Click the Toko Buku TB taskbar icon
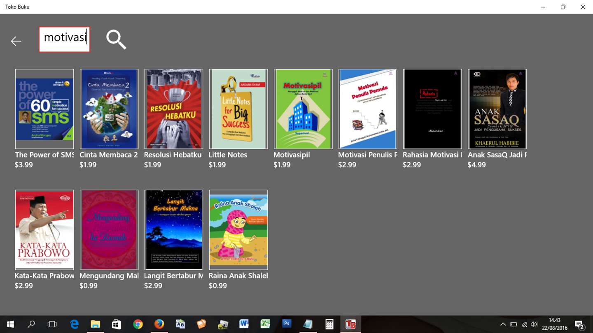This screenshot has height=333, width=593. (350, 324)
